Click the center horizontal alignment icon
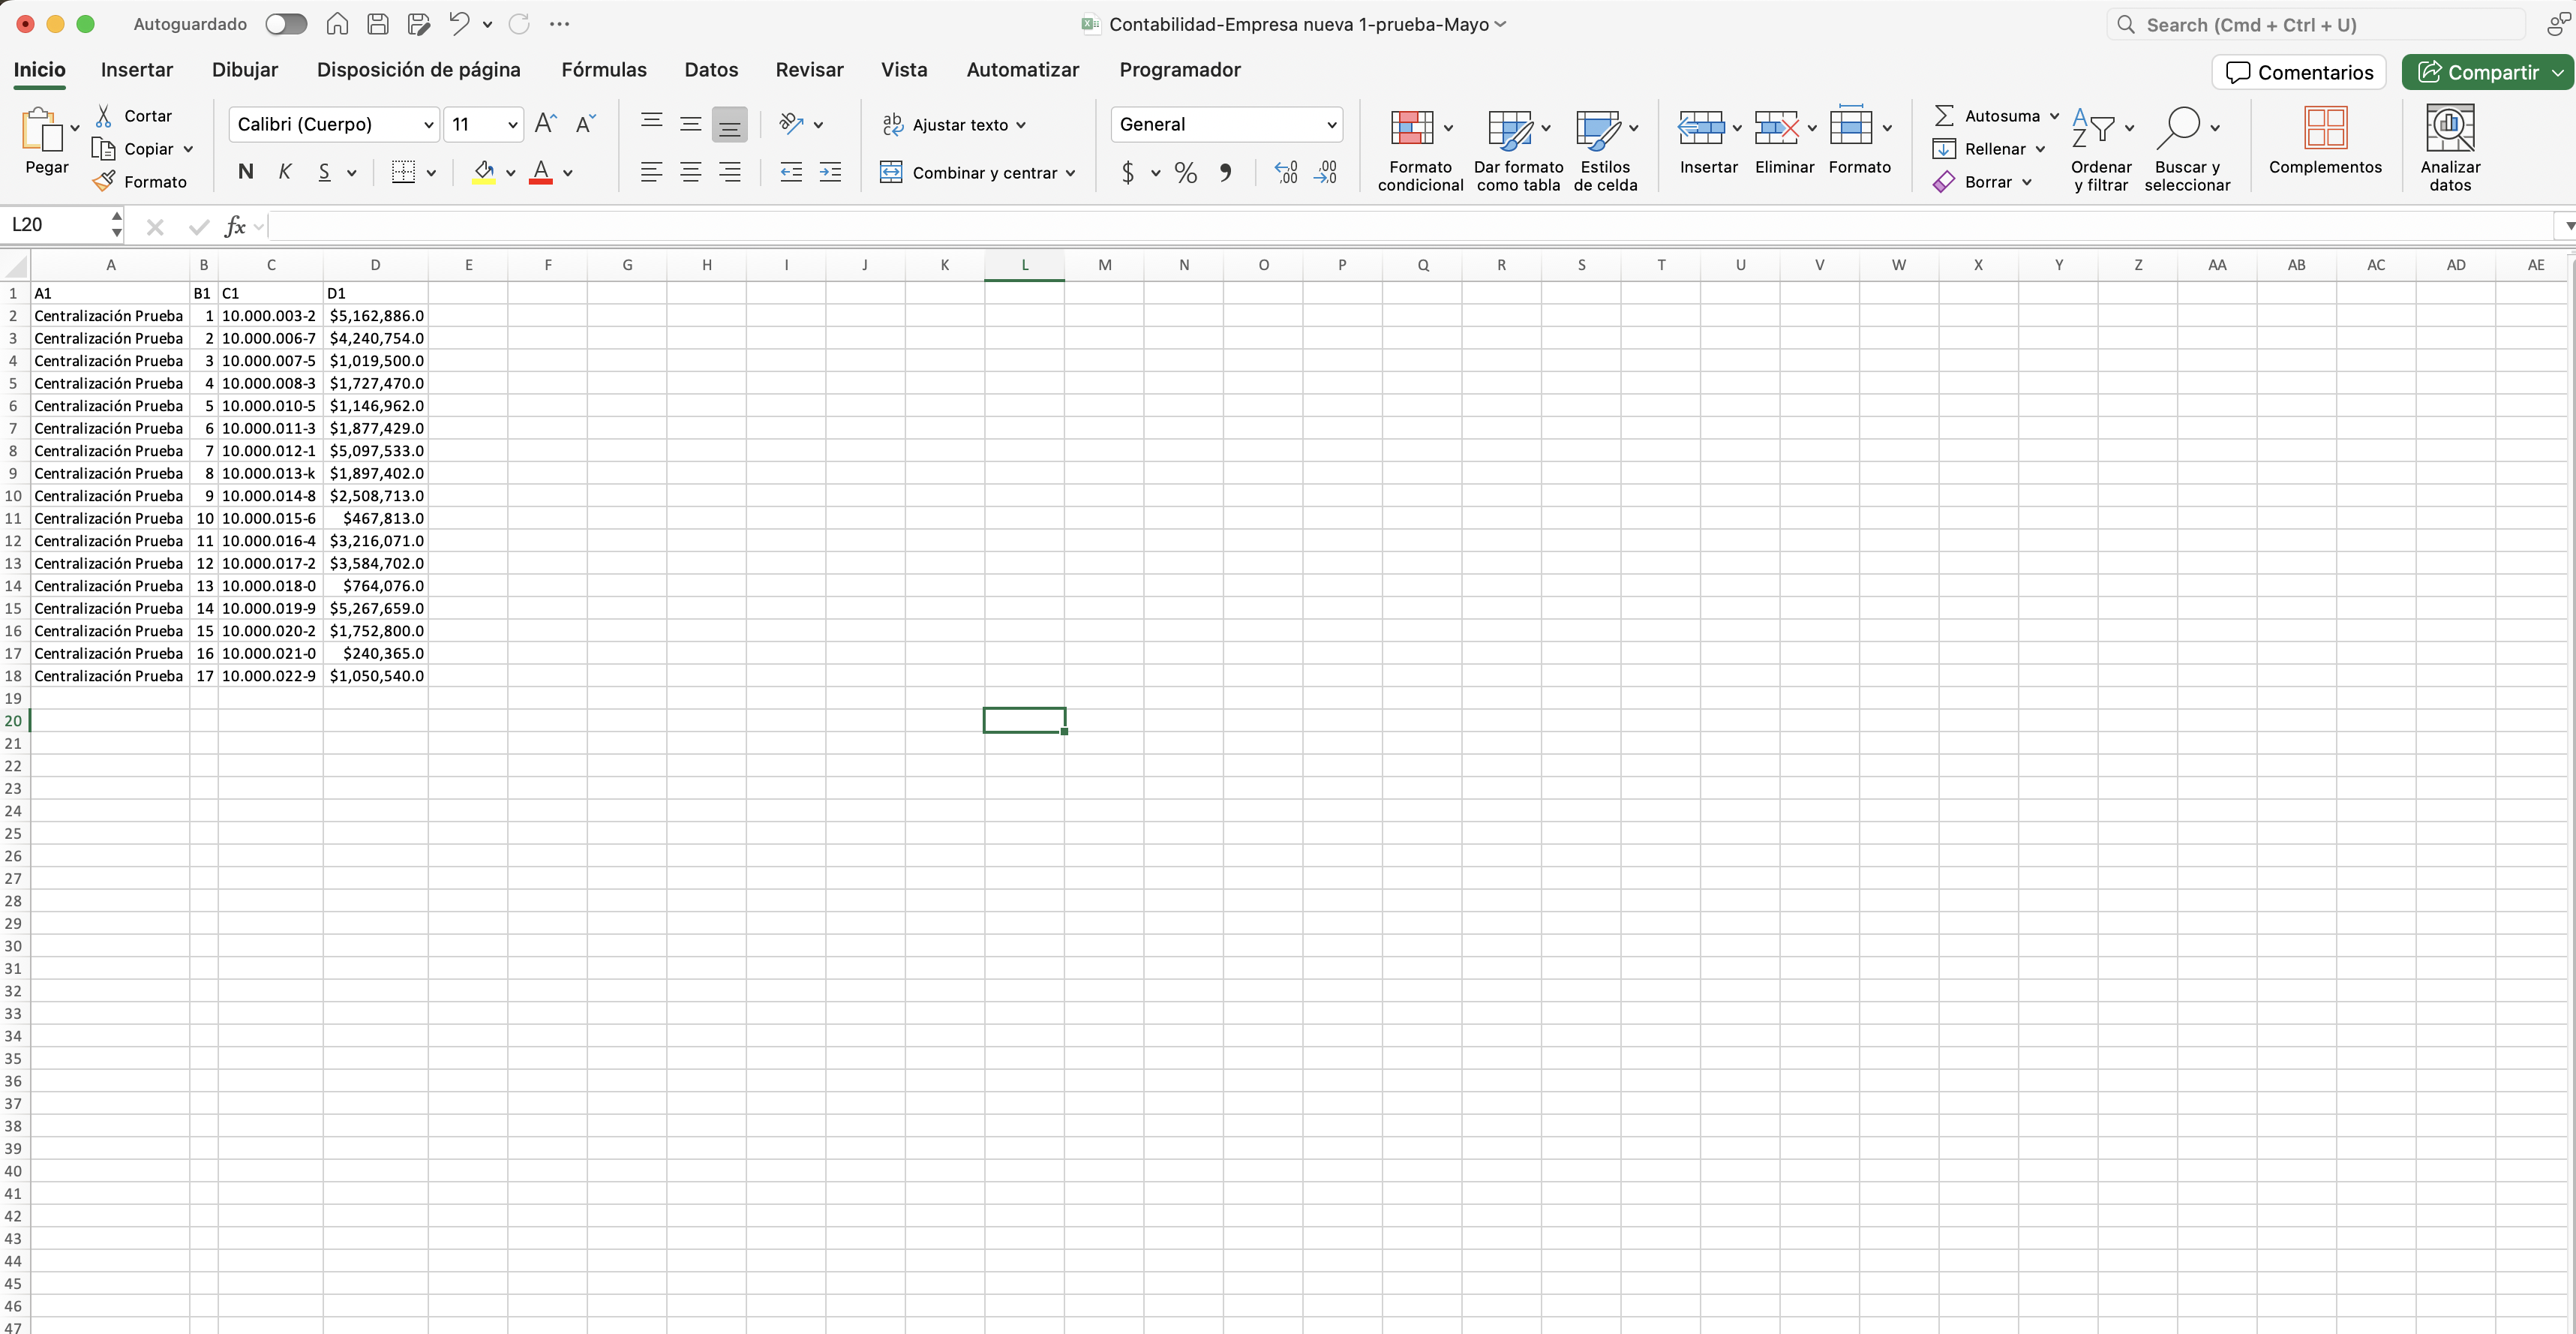Image resolution: width=2576 pixels, height=1334 pixels. (x=690, y=173)
